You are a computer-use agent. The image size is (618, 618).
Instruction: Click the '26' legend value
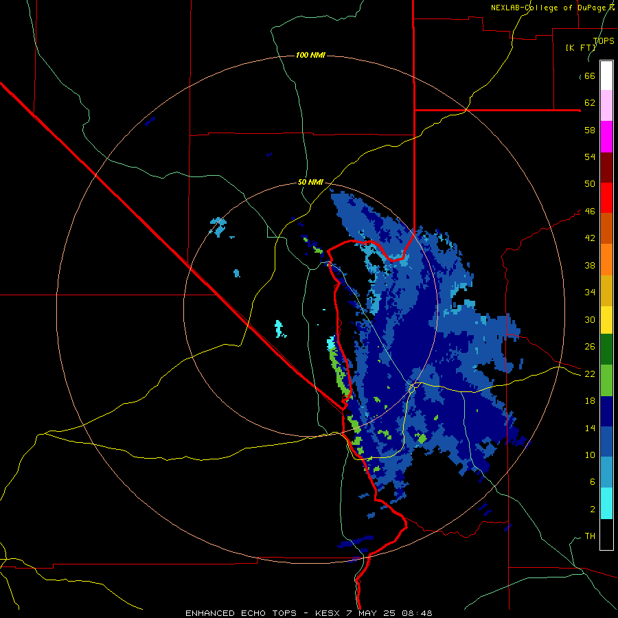tap(590, 347)
